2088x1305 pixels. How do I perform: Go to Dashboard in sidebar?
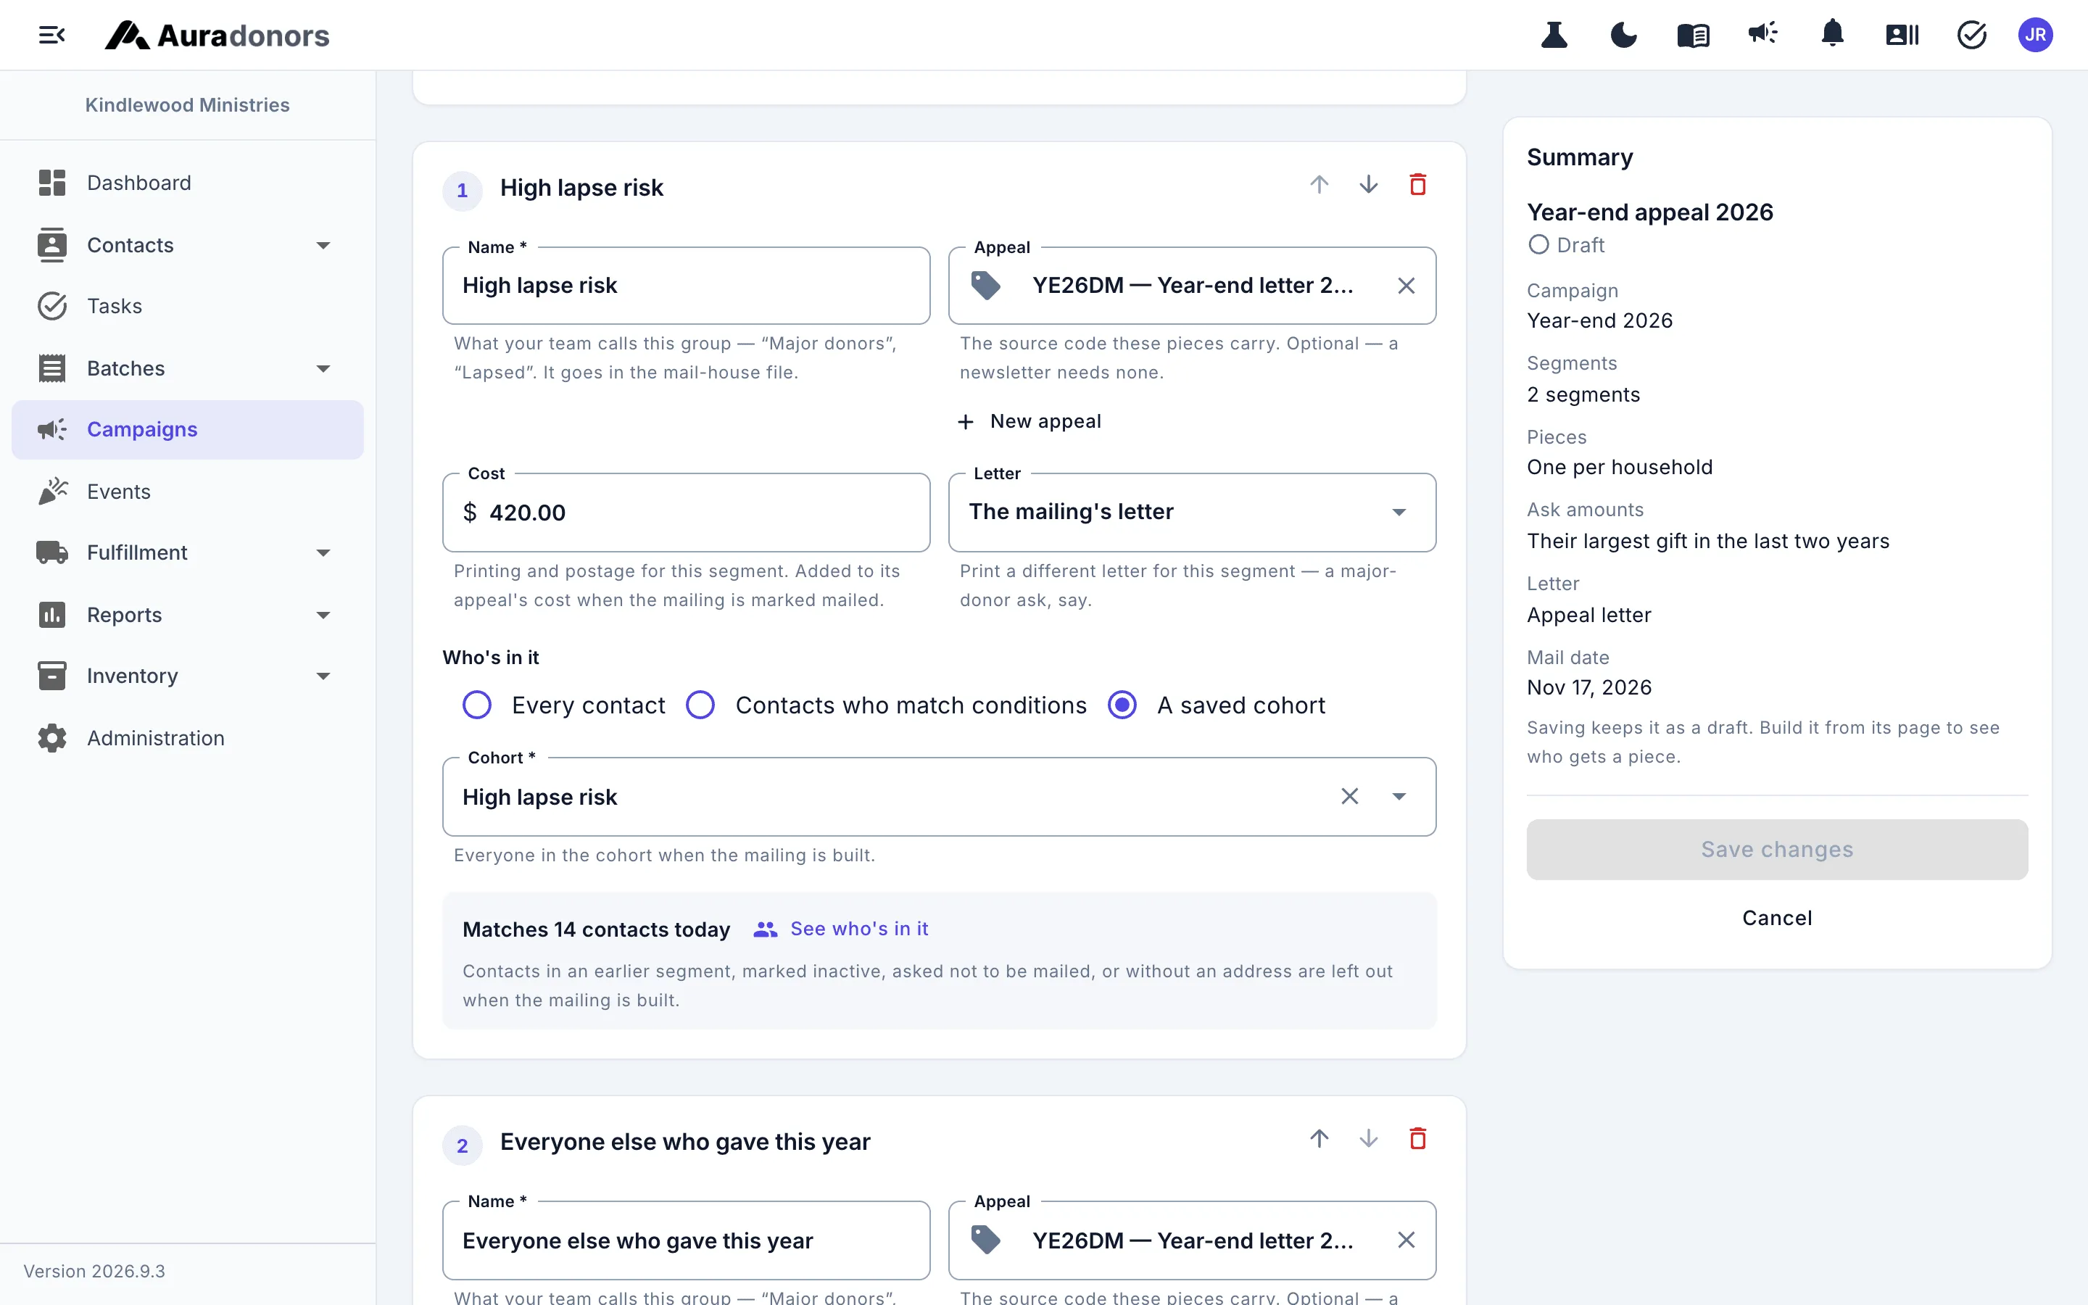pyautogui.click(x=187, y=183)
